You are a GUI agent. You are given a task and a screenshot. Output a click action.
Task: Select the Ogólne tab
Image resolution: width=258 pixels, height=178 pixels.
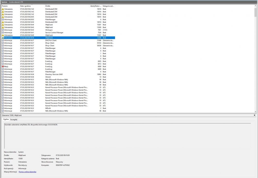click(6, 120)
